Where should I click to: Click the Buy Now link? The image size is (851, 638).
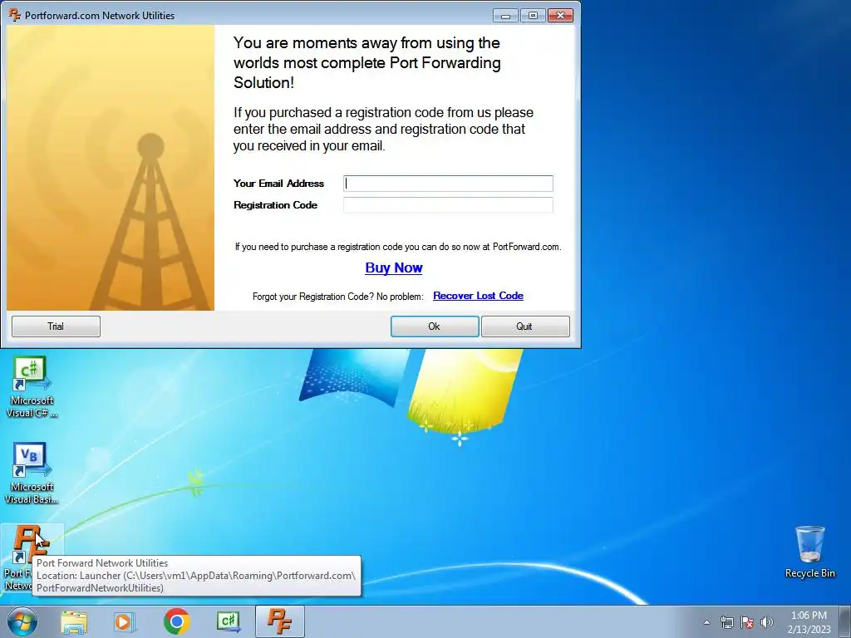[x=393, y=268]
